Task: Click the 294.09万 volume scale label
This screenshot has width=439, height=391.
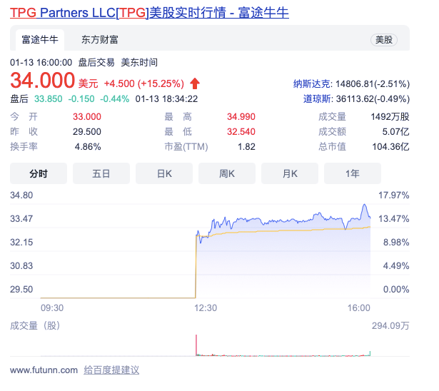Action: [x=390, y=326]
